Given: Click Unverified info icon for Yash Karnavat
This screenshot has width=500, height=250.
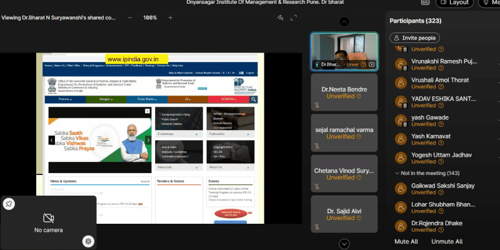Looking at the screenshot, I should [441, 143].
